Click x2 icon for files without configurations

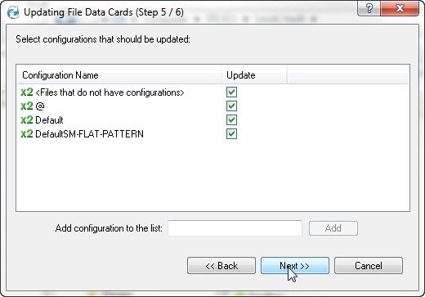coord(27,92)
